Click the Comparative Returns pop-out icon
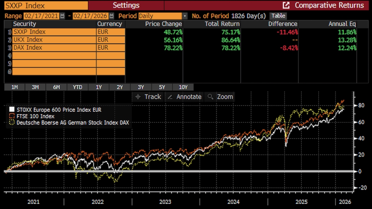 (286, 5)
